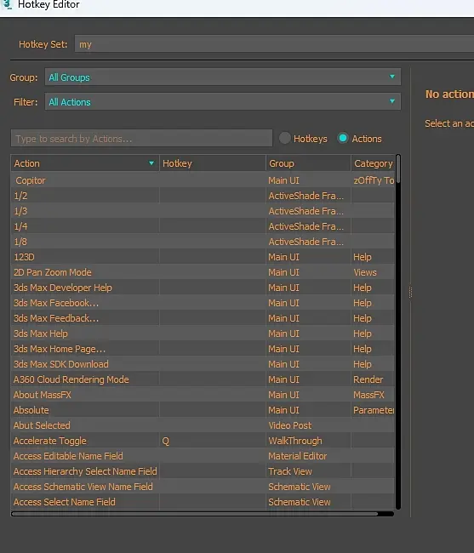Select the Copitor action row
This screenshot has height=553, width=474.
[203, 180]
